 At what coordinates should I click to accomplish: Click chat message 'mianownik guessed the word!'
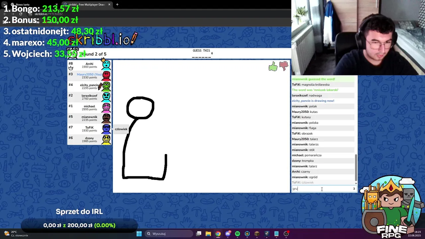313,79
